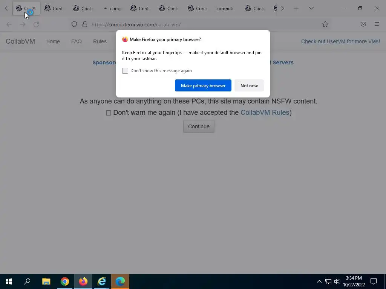386x289 pixels.
Task: Click the Back navigation arrow
Action: pos(9,24)
